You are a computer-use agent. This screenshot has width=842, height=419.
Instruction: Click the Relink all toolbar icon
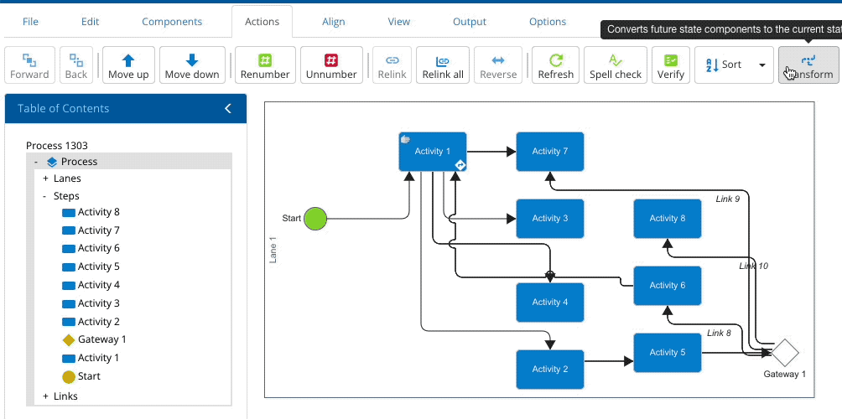pos(443,60)
